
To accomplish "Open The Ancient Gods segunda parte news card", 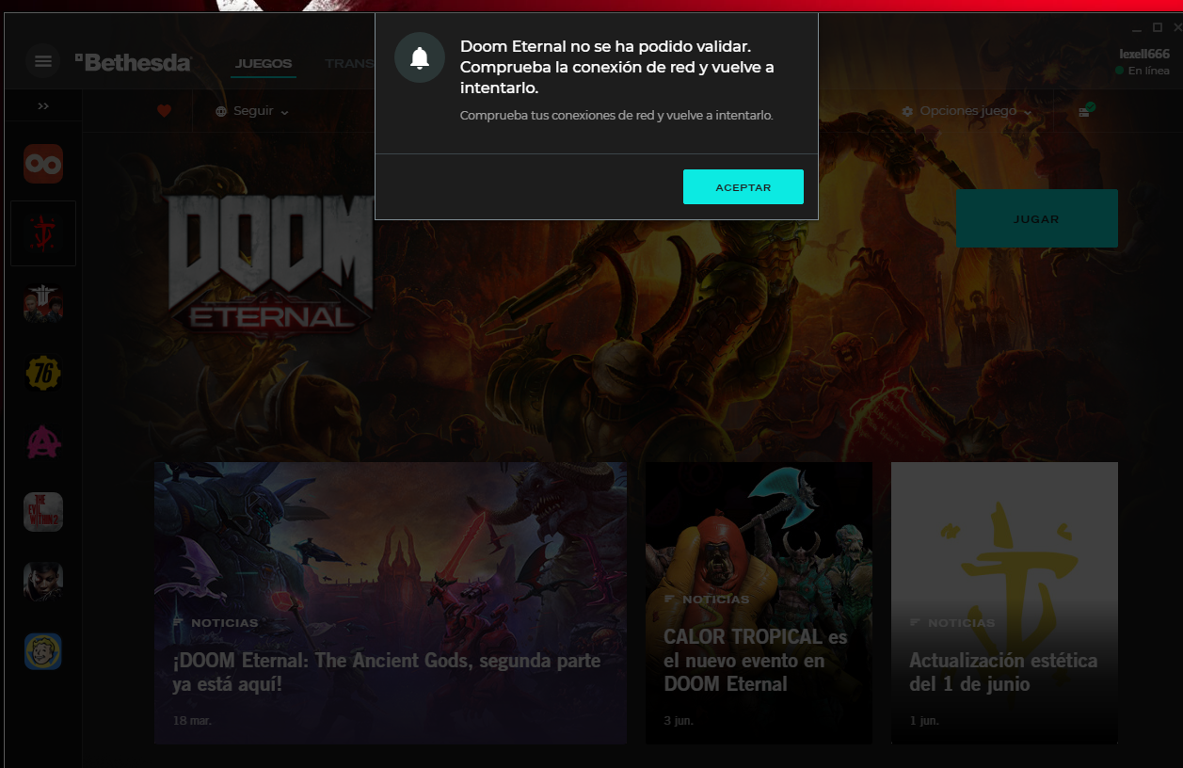I will 391,603.
